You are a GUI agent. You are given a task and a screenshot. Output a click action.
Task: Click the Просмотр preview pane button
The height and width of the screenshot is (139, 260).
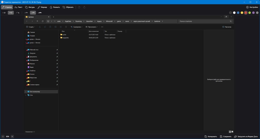click(227, 27)
